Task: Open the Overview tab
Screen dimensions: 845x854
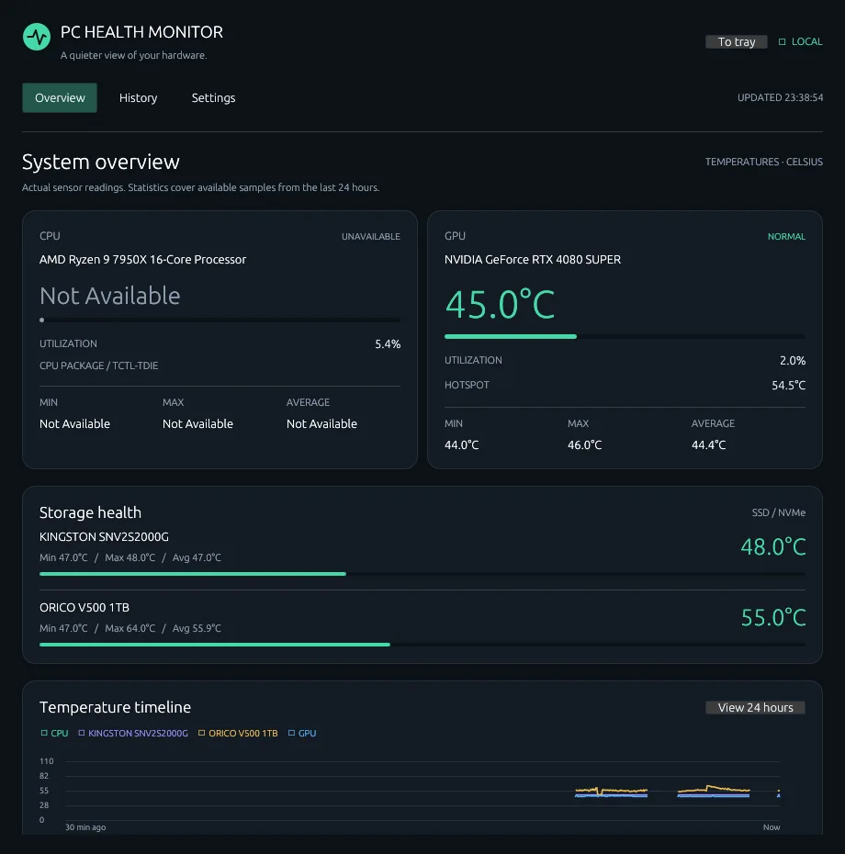Action: [x=60, y=98]
